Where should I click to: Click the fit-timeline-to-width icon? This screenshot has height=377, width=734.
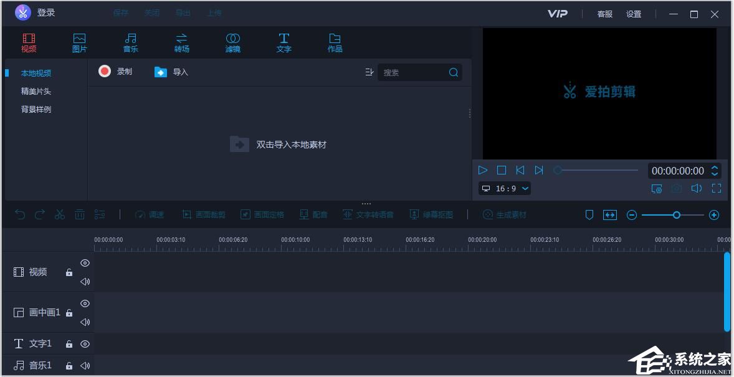[x=609, y=215]
